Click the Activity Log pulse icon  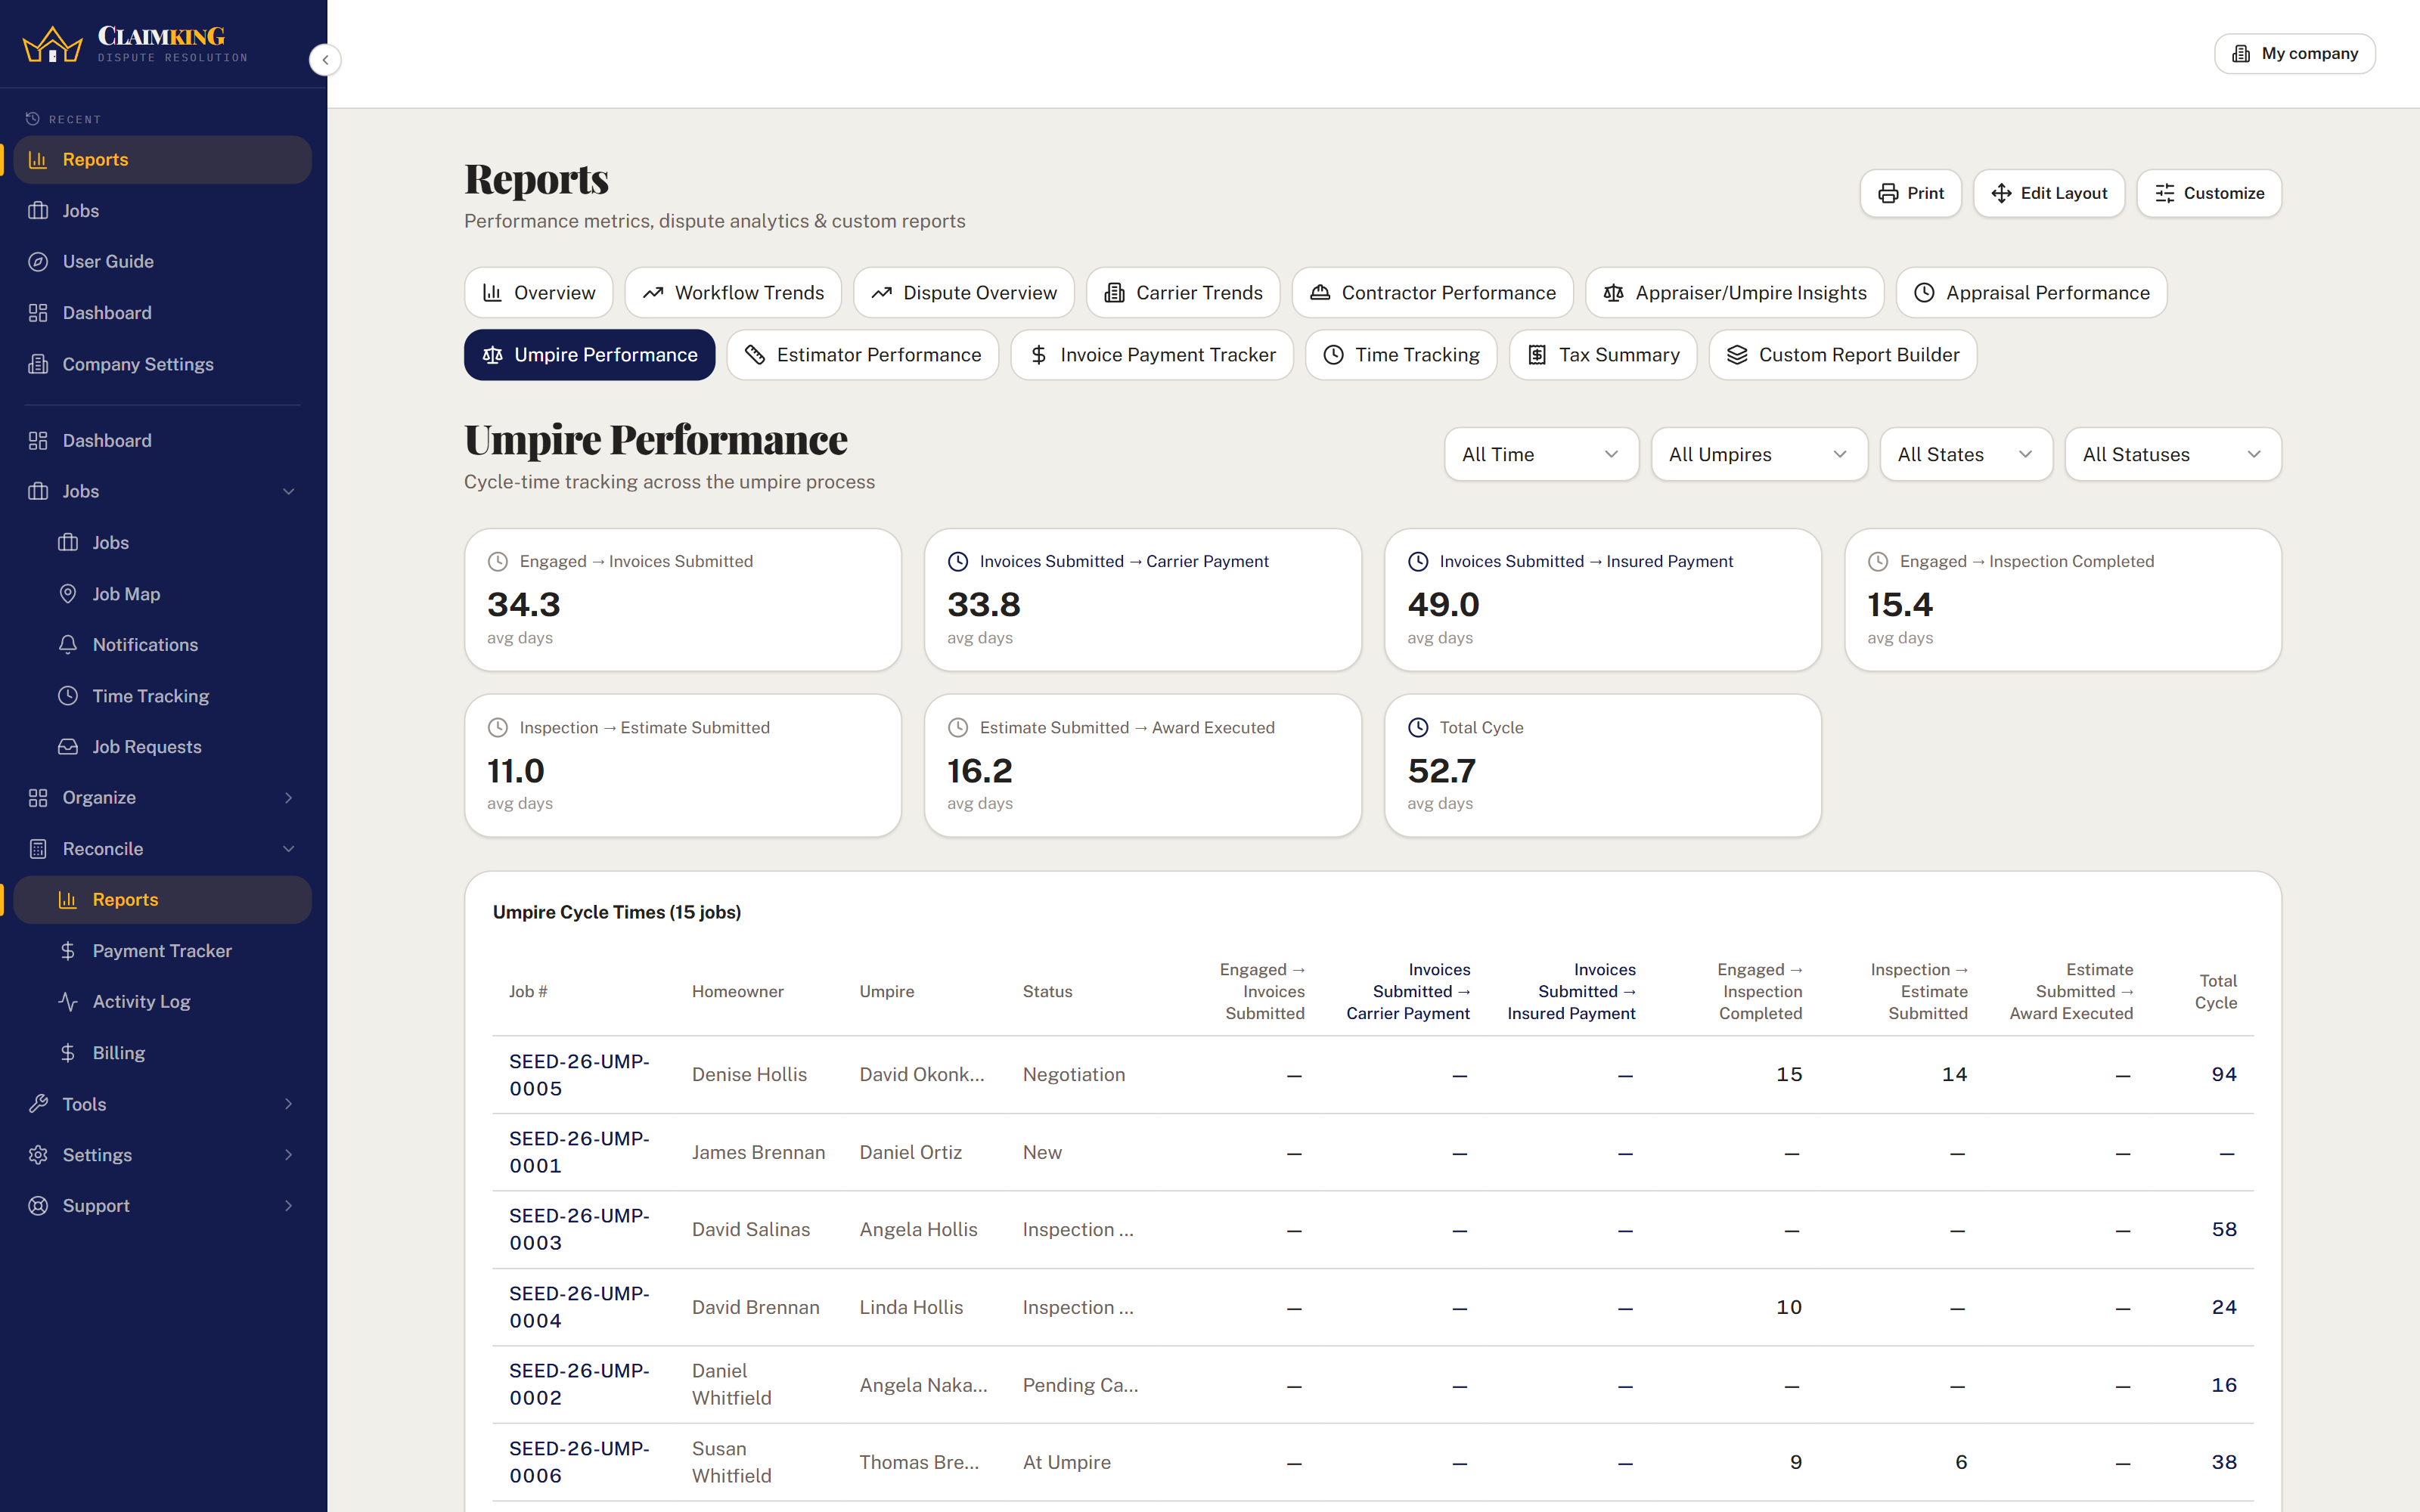(x=68, y=1002)
